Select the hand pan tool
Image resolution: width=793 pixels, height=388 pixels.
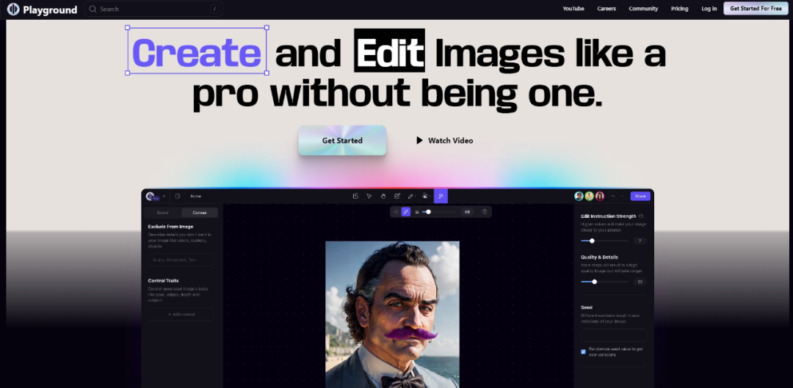point(383,196)
